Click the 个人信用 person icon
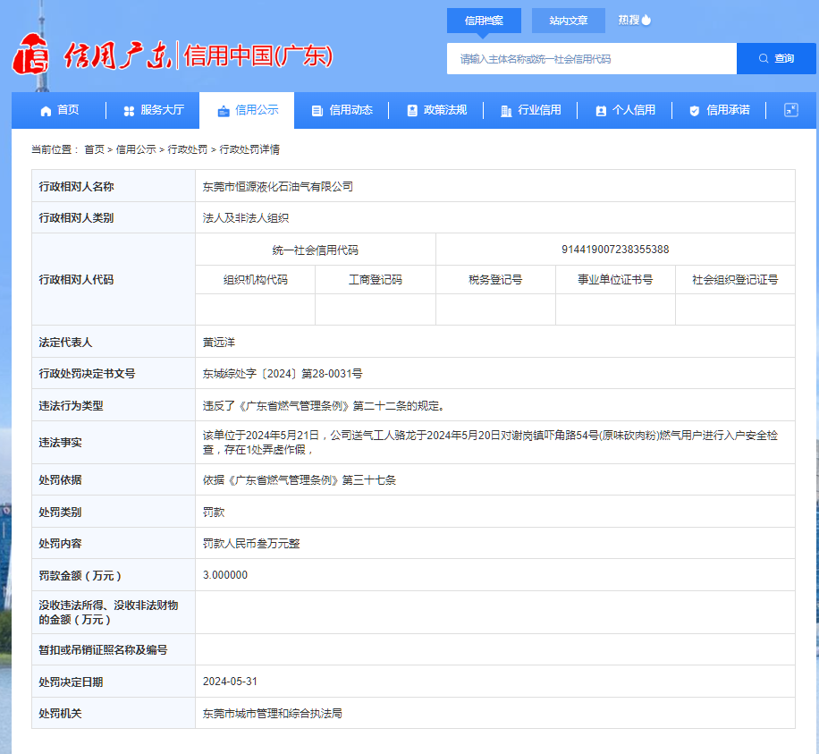 [601, 111]
